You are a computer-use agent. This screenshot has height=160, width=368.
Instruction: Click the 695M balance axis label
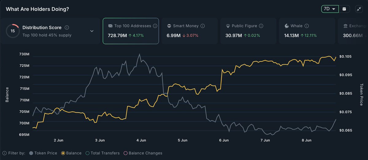(x=24, y=135)
